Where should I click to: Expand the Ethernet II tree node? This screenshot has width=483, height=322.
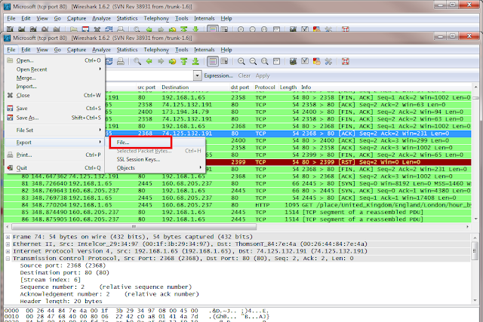[8, 244]
